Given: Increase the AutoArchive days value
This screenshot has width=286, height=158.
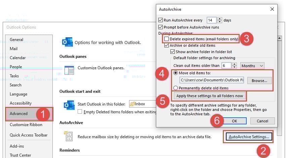Looking at the screenshot, I should [x=219, y=18].
